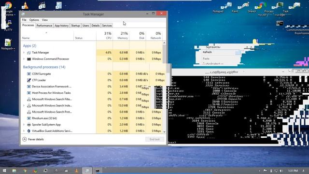This screenshot has width=309, height=174.
Task: Click the 4.6% CPU value
Action: pos(108,53)
